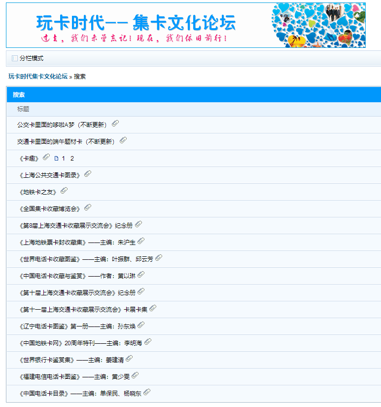381x407 pixels.
Task: Toggle the 分栏模式 checkbox
Action: [x=14, y=58]
